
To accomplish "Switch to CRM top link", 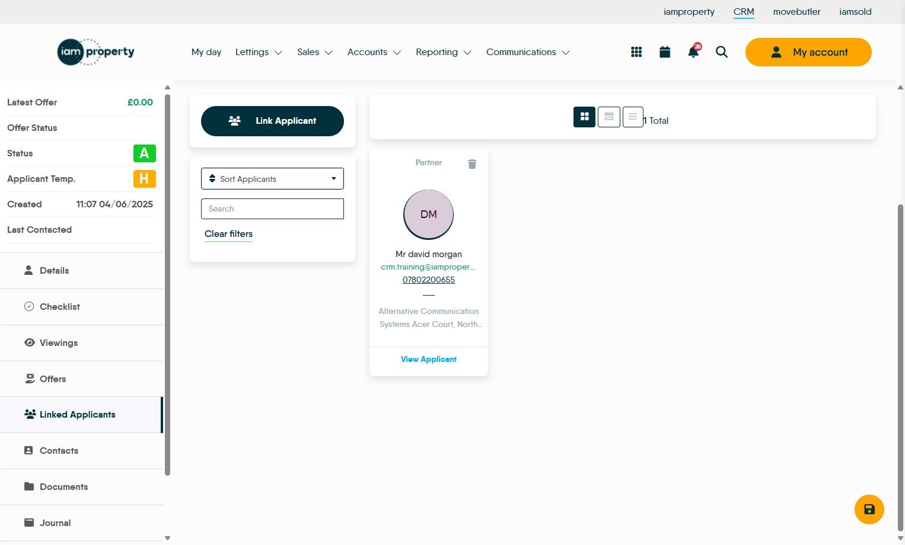I will [744, 12].
